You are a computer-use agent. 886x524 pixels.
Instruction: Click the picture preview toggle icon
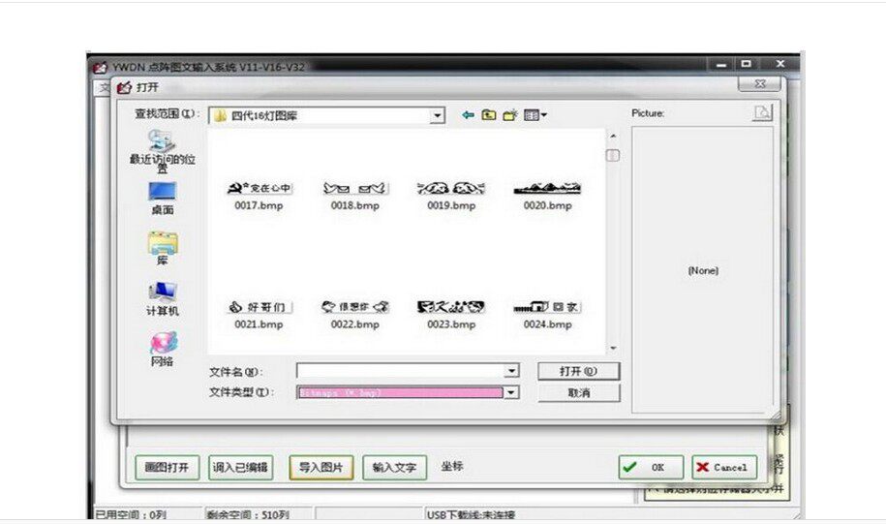tap(762, 112)
